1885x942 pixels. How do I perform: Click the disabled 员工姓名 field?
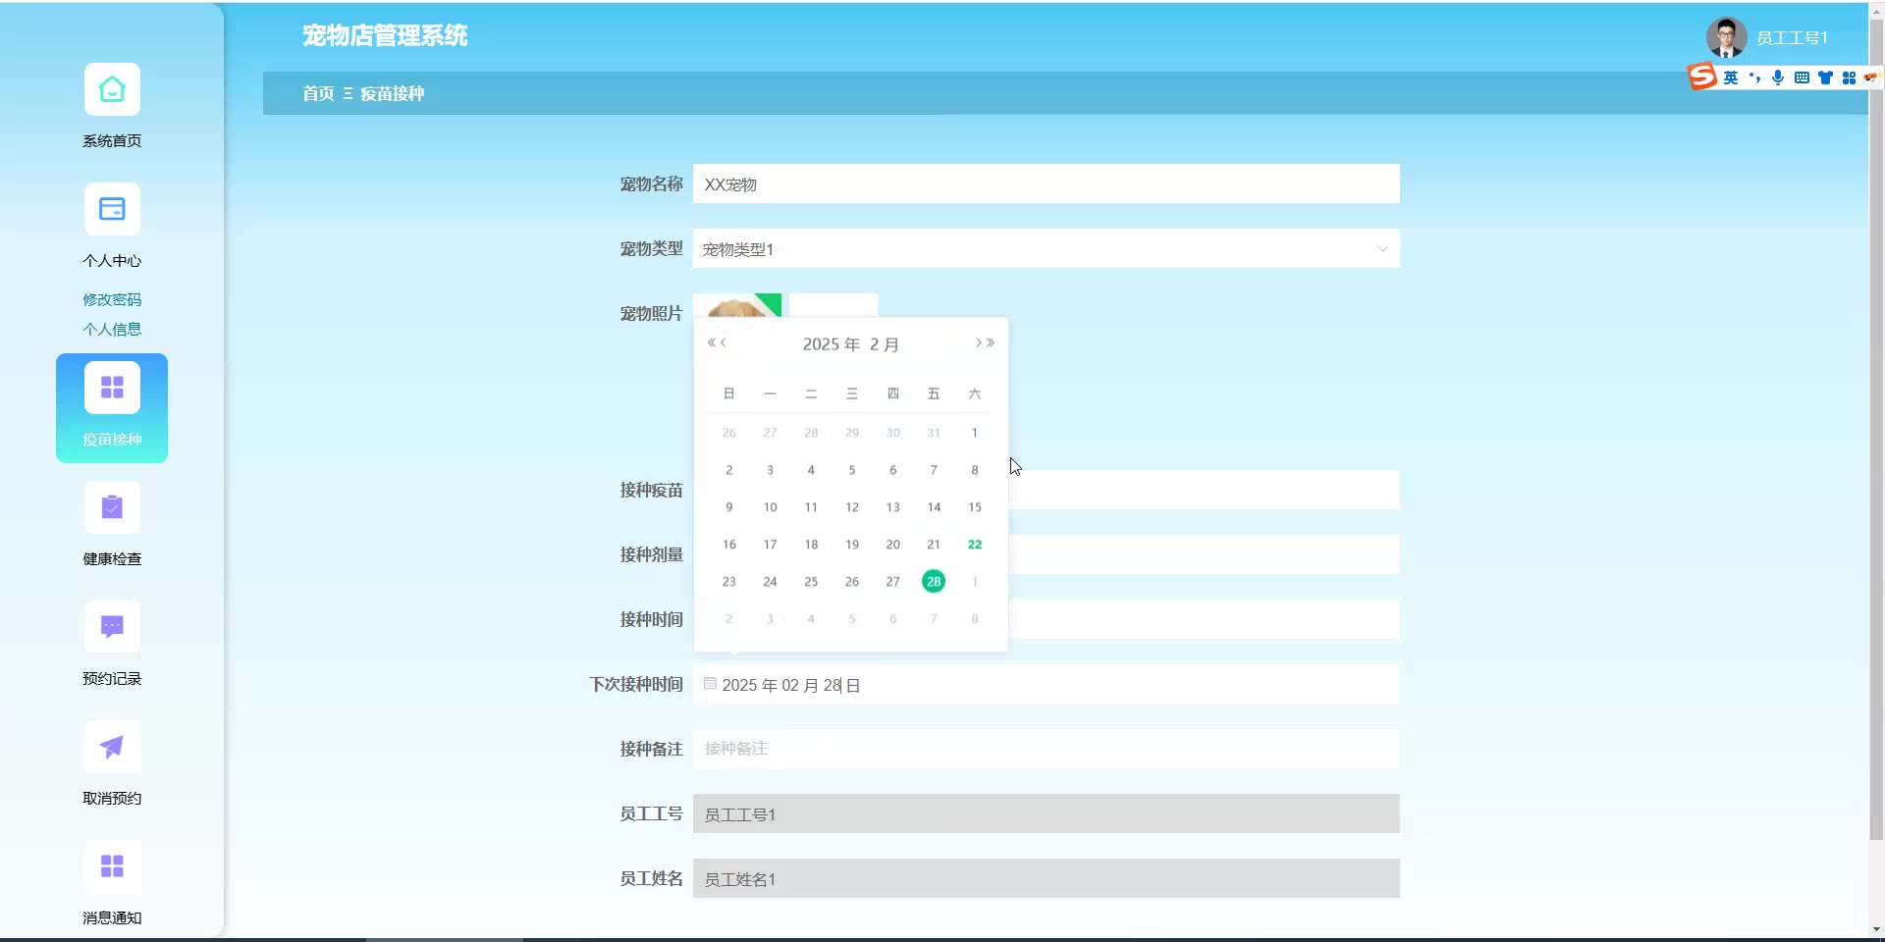tap(1046, 879)
